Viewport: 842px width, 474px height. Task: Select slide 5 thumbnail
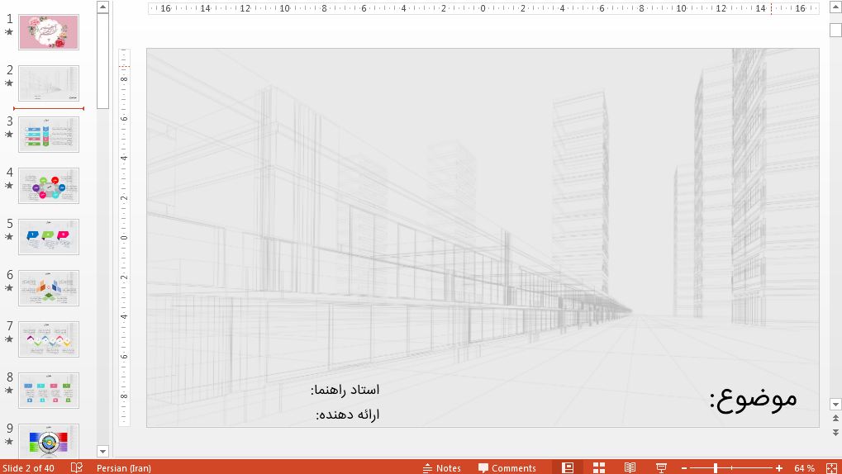[x=49, y=237]
